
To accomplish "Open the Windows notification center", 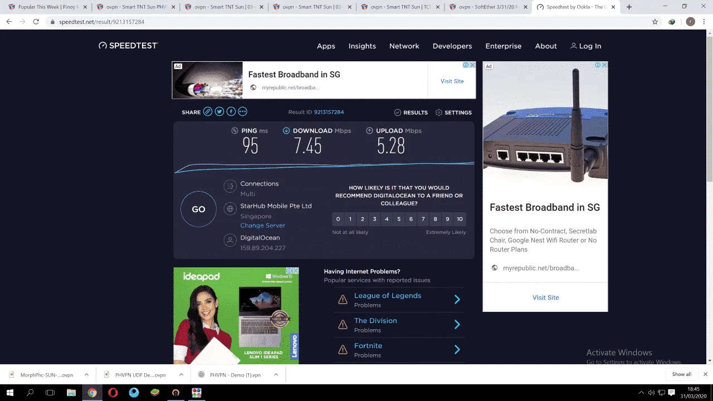I will click(672, 393).
